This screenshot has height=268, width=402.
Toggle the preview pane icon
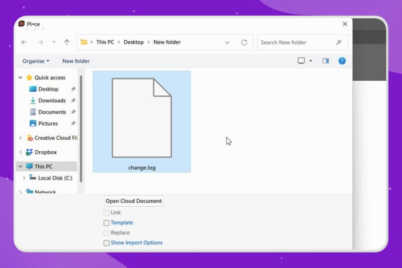(x=326, y=61)
